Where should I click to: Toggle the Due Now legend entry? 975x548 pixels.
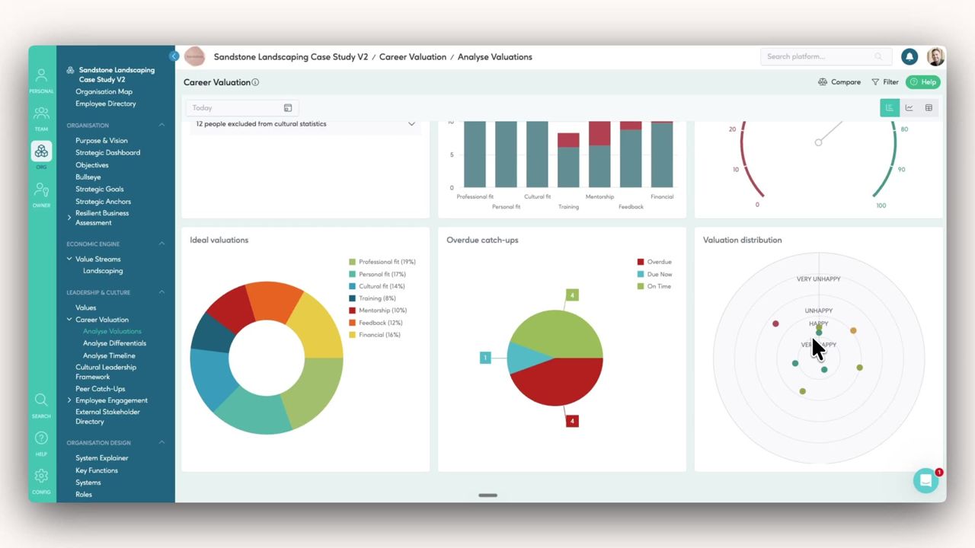click(x=655, y=274)
